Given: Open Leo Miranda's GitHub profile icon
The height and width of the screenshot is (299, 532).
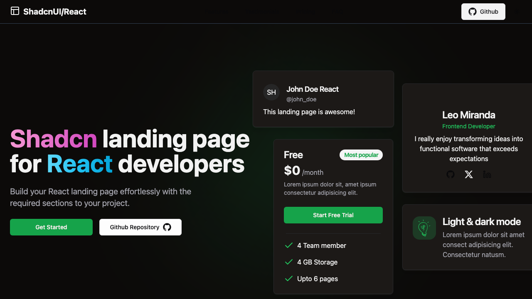Looking at the screenshot, I should point(451,174).
